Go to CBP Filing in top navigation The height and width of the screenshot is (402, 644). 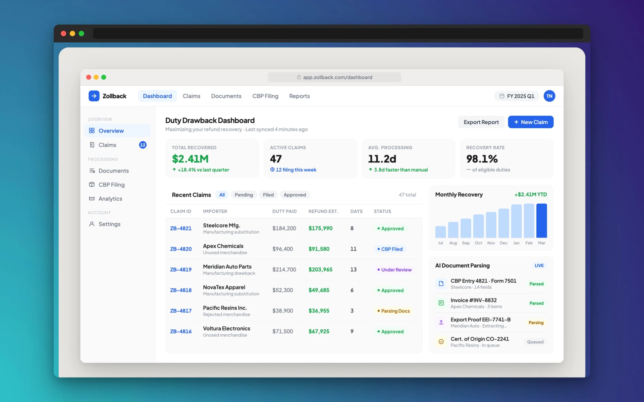pos(265,96)
